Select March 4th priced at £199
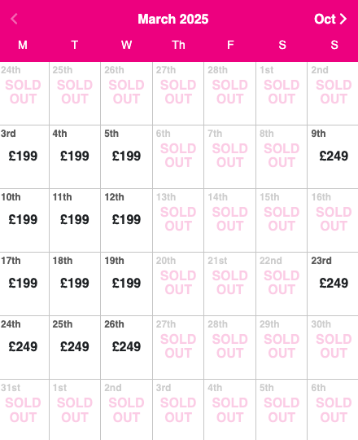The width and height of the screenshot is (358, 440). click(75, 157)
